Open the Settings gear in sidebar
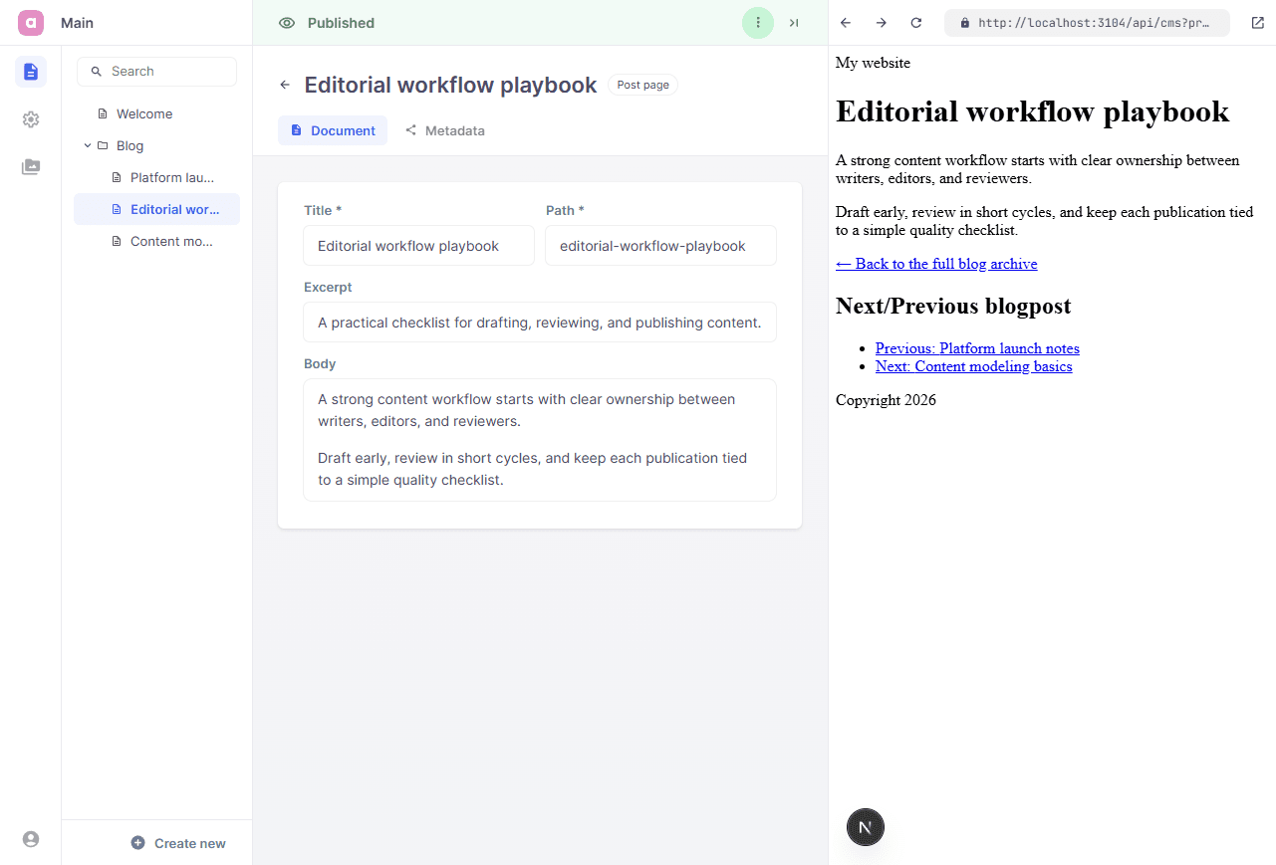 tap(31, 119)
